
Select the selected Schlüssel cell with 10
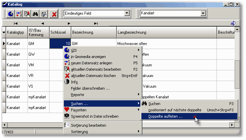[60, 43]
